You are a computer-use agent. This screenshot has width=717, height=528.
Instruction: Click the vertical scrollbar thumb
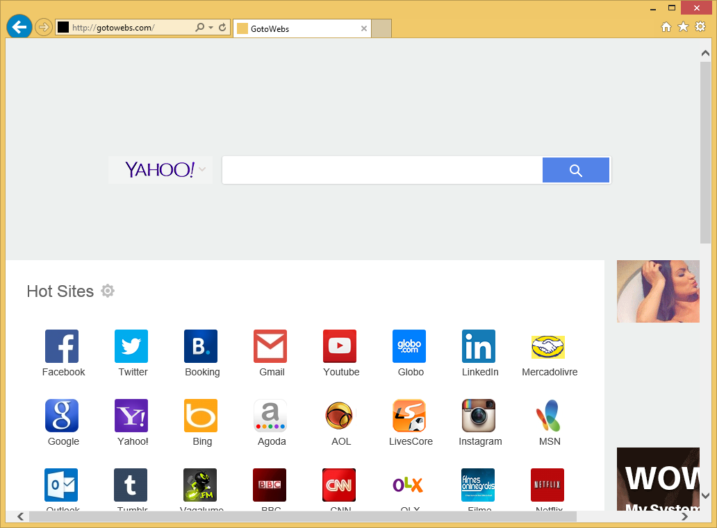705,153
